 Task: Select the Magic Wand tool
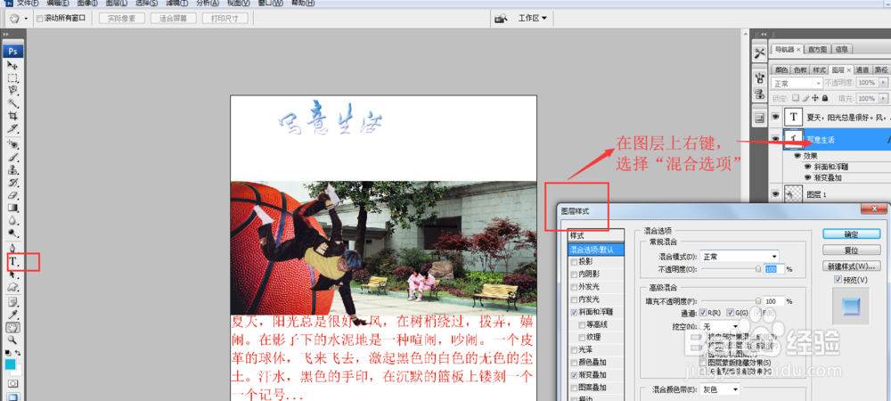pyautogui.click(x=12, y=102)
